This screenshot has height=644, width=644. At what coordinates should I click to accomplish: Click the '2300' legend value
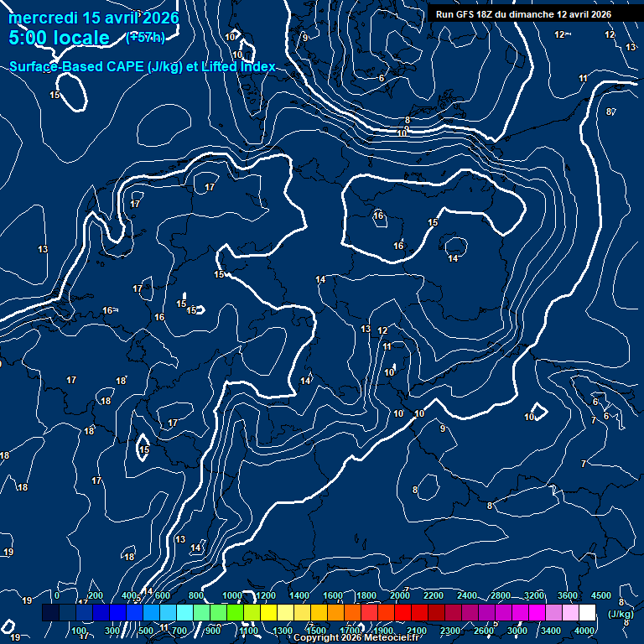coord(450,631)
